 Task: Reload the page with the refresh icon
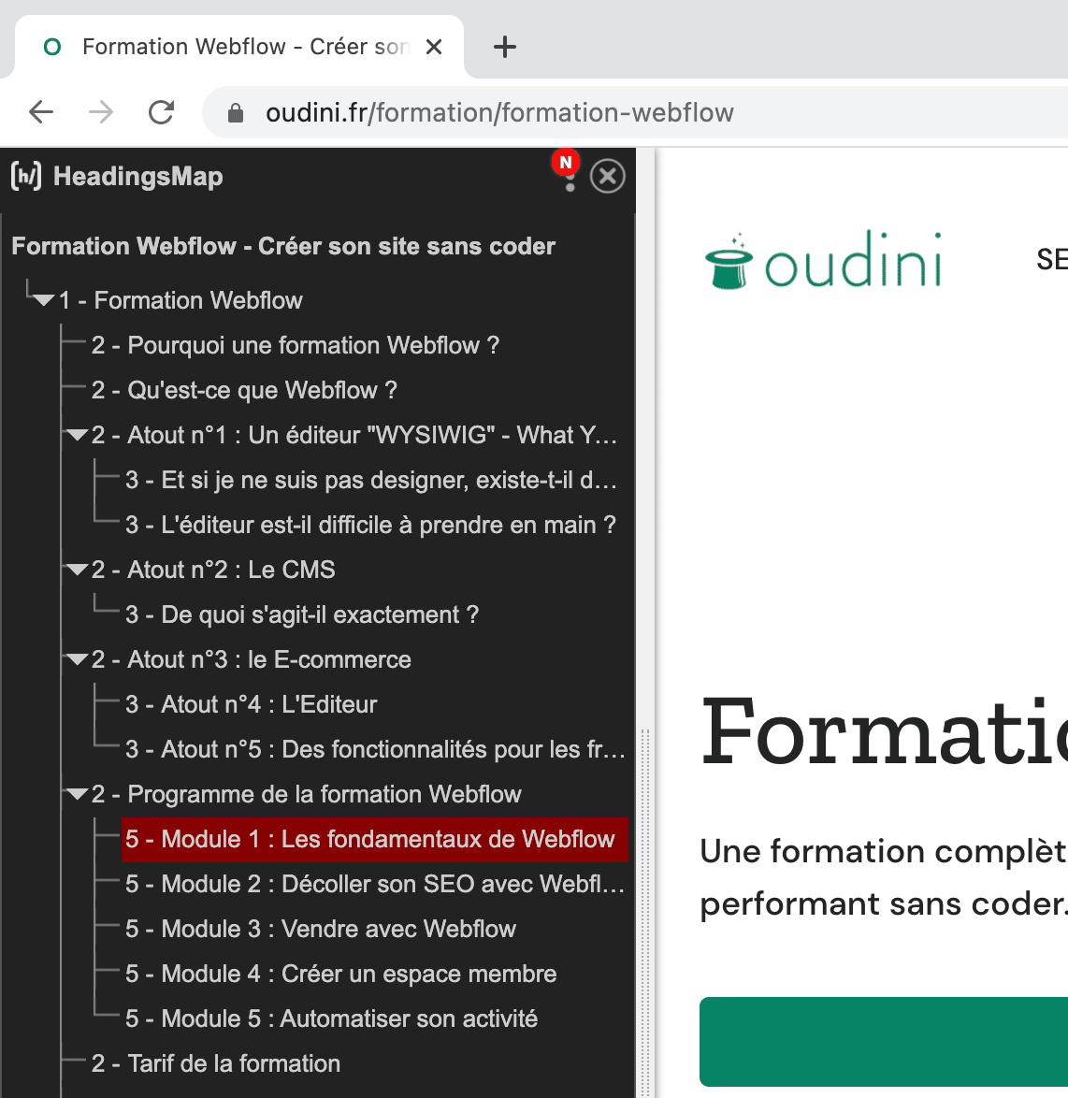coord(161,112)
